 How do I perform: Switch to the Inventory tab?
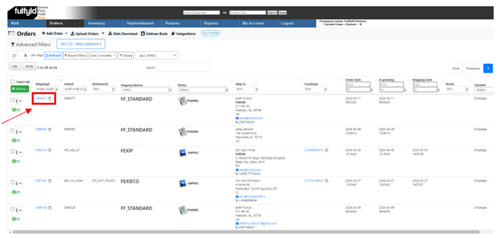point(96,23)
